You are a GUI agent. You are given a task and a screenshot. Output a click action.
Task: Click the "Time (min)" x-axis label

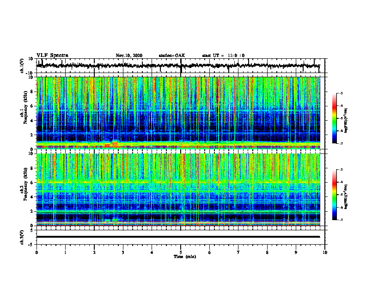(185, 257)
